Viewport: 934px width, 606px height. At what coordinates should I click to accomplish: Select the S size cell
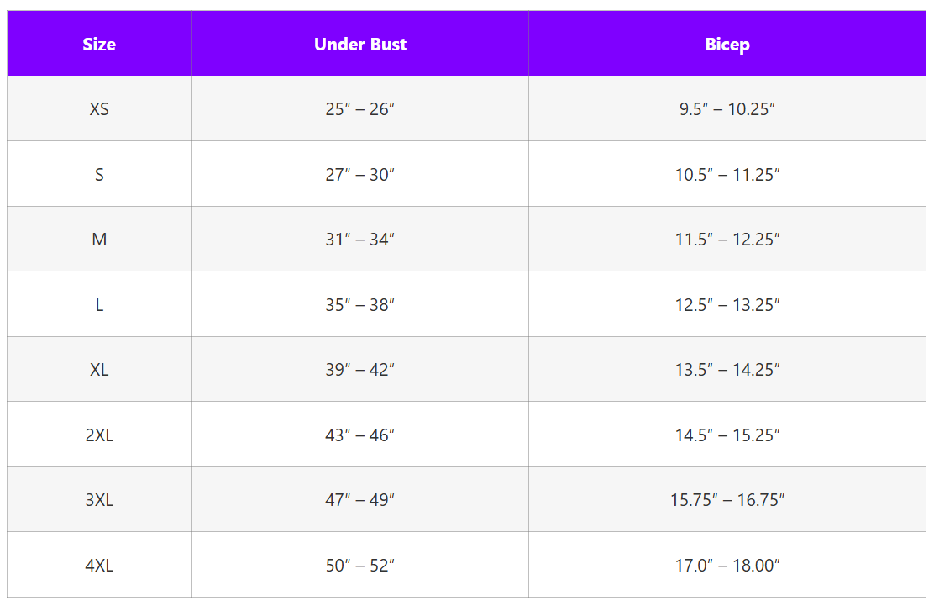(99, 175)
